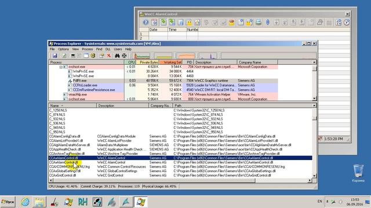The height and width of the screenshot is (208, 371).
Task: Click the selection dialog icon in AlarmControl
Action: pos(241,23)
